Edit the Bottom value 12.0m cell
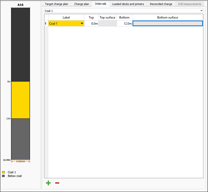 point(124,23)
